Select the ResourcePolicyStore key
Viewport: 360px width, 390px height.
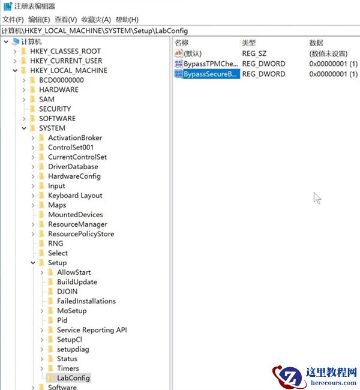[81, 234]
